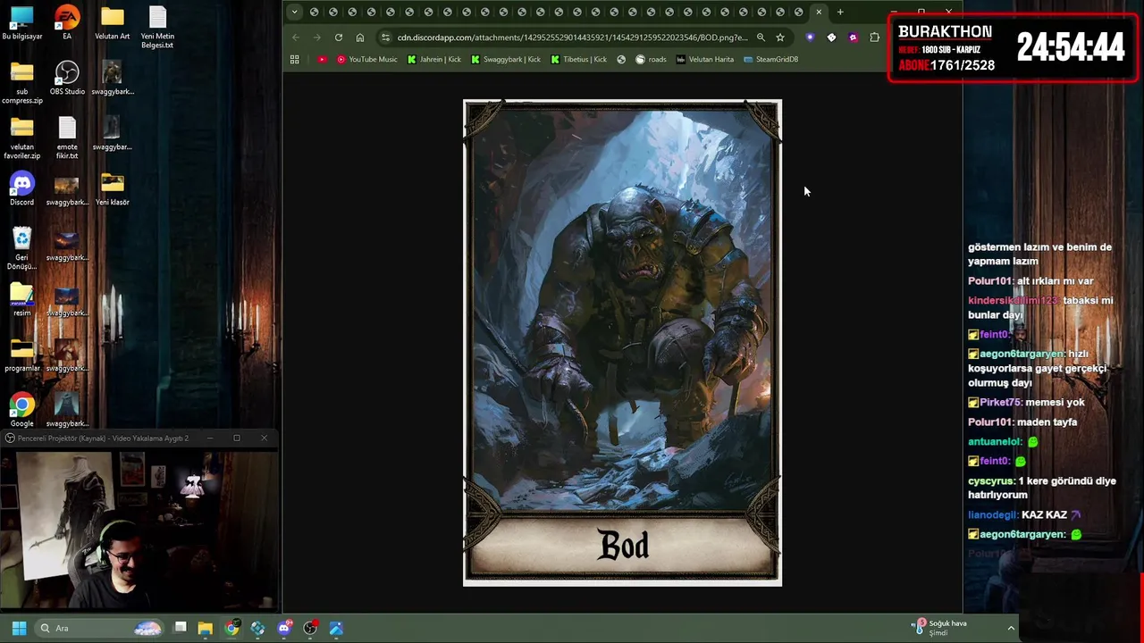Select the programlar folder icon
Screen dimensions: 1144x643
[x=21, y=355]
